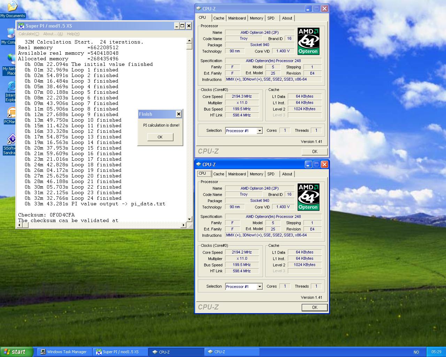Click Code Name Troy in lower CPU-Z
This screenshot has height=357, width=446.
pyautogui.click(x=244, y=195)
